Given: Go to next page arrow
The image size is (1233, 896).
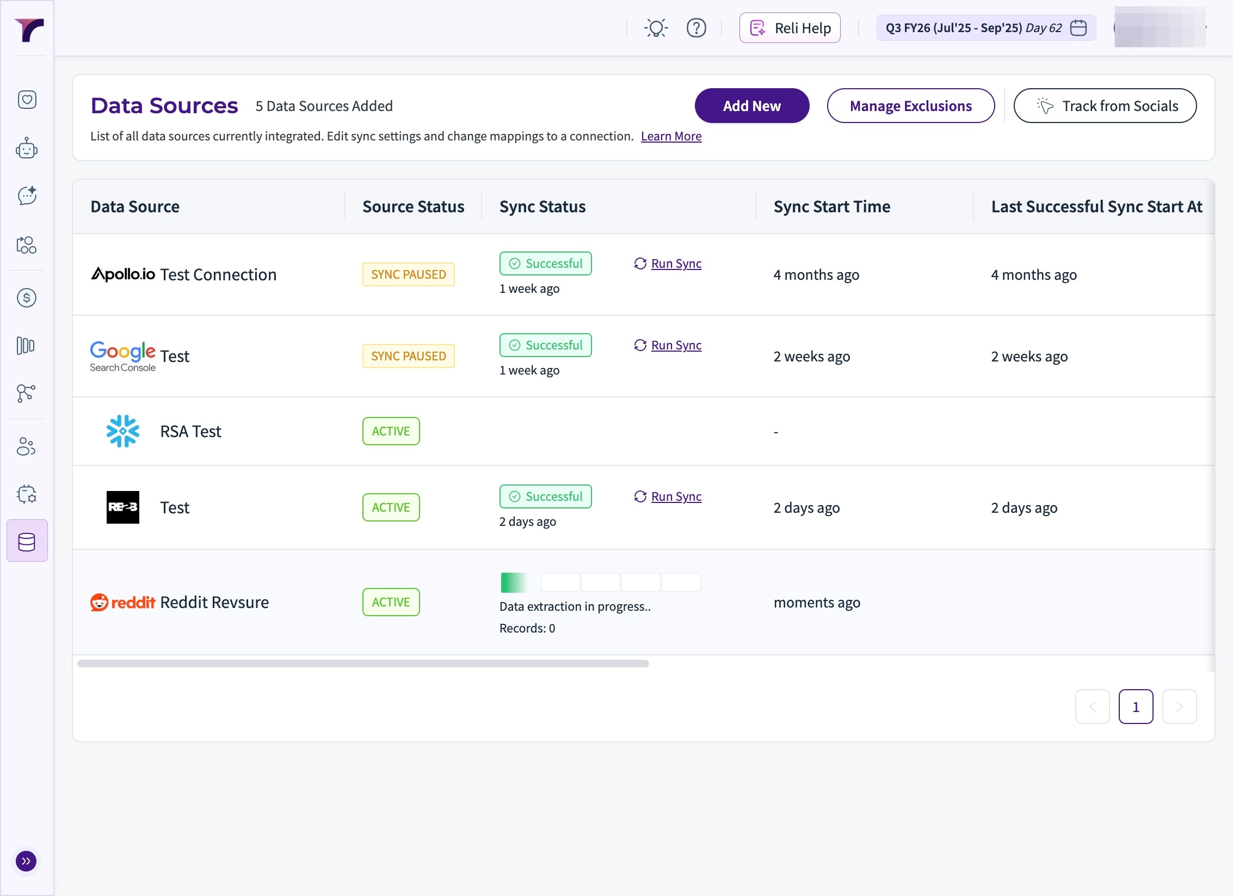Looking at the screenshot, I should pos(1179,707).
